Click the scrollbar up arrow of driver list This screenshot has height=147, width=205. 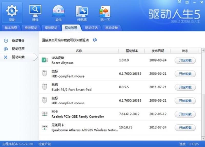tap(203, 50)
